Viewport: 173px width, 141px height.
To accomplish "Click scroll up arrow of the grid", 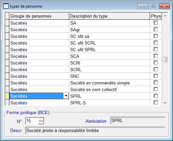I will tap(165, 16).
